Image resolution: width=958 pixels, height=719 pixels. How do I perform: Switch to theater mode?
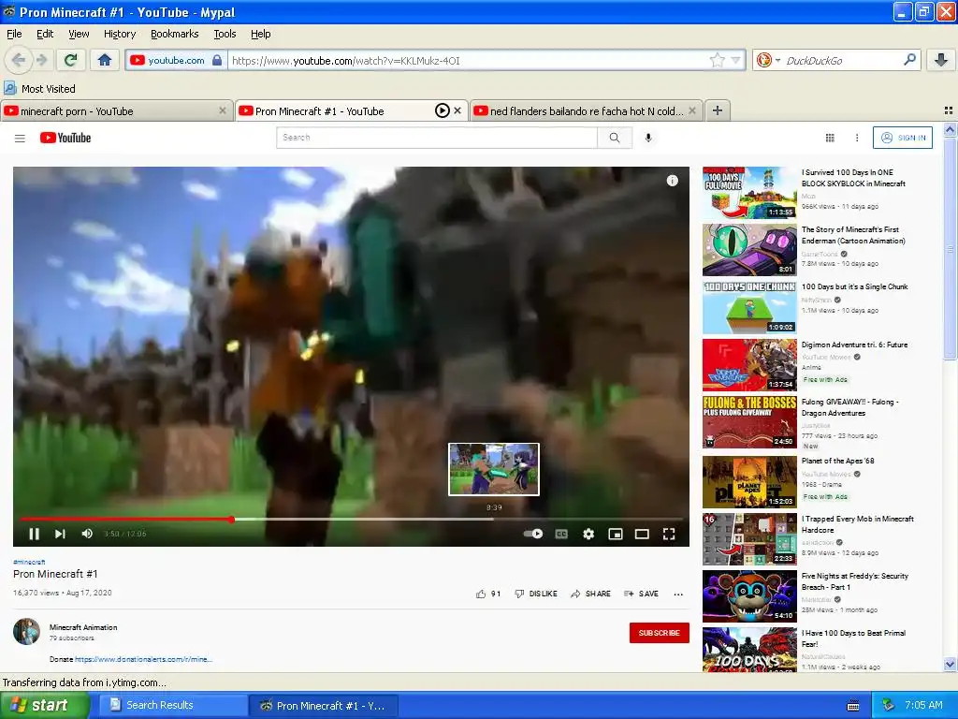[642, 534]
